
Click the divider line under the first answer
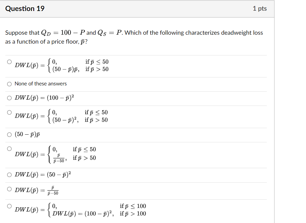[x=134, y=77]
